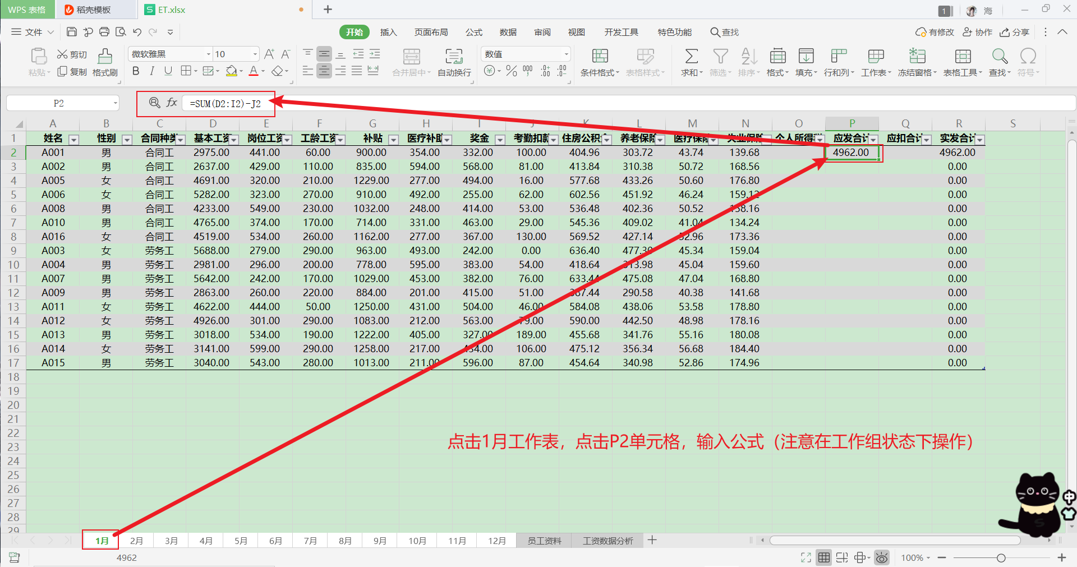
Task: Click the 分享 share button
Action: tap(1015, 32)
